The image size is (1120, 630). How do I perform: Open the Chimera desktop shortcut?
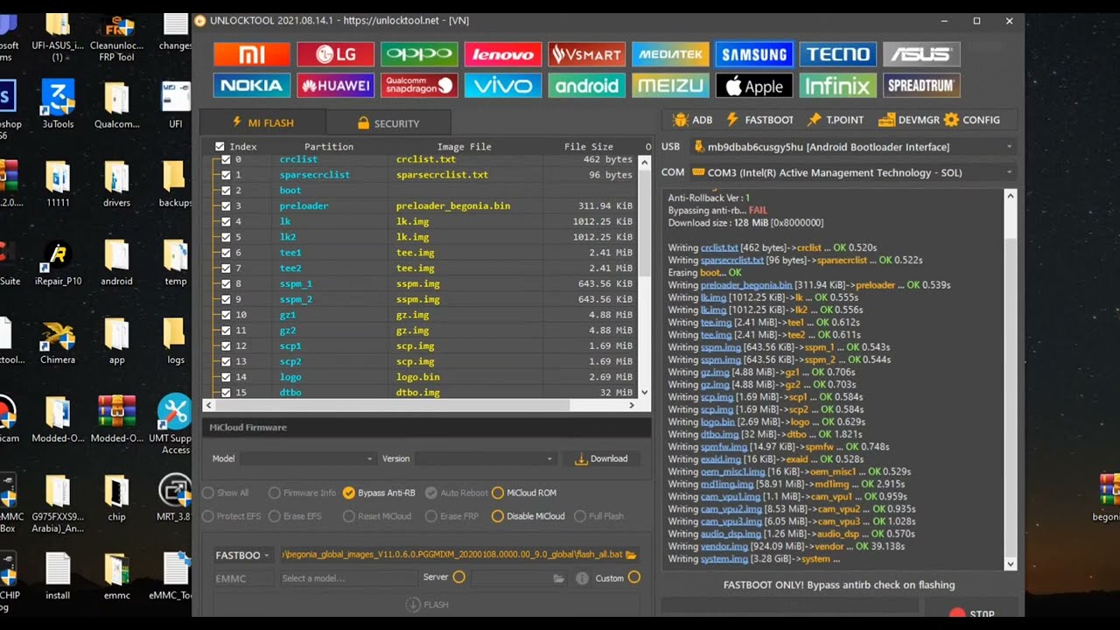58,342
